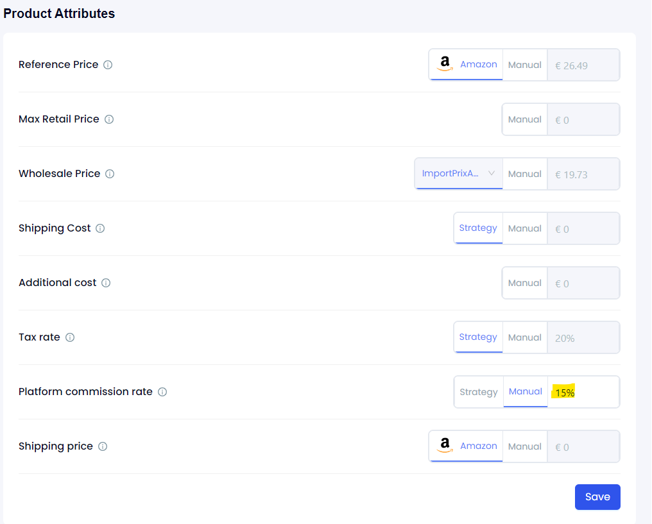The image size is (652, 524).
Task: Click info icon next to Wholesale Price
Action: click(110, 174)
